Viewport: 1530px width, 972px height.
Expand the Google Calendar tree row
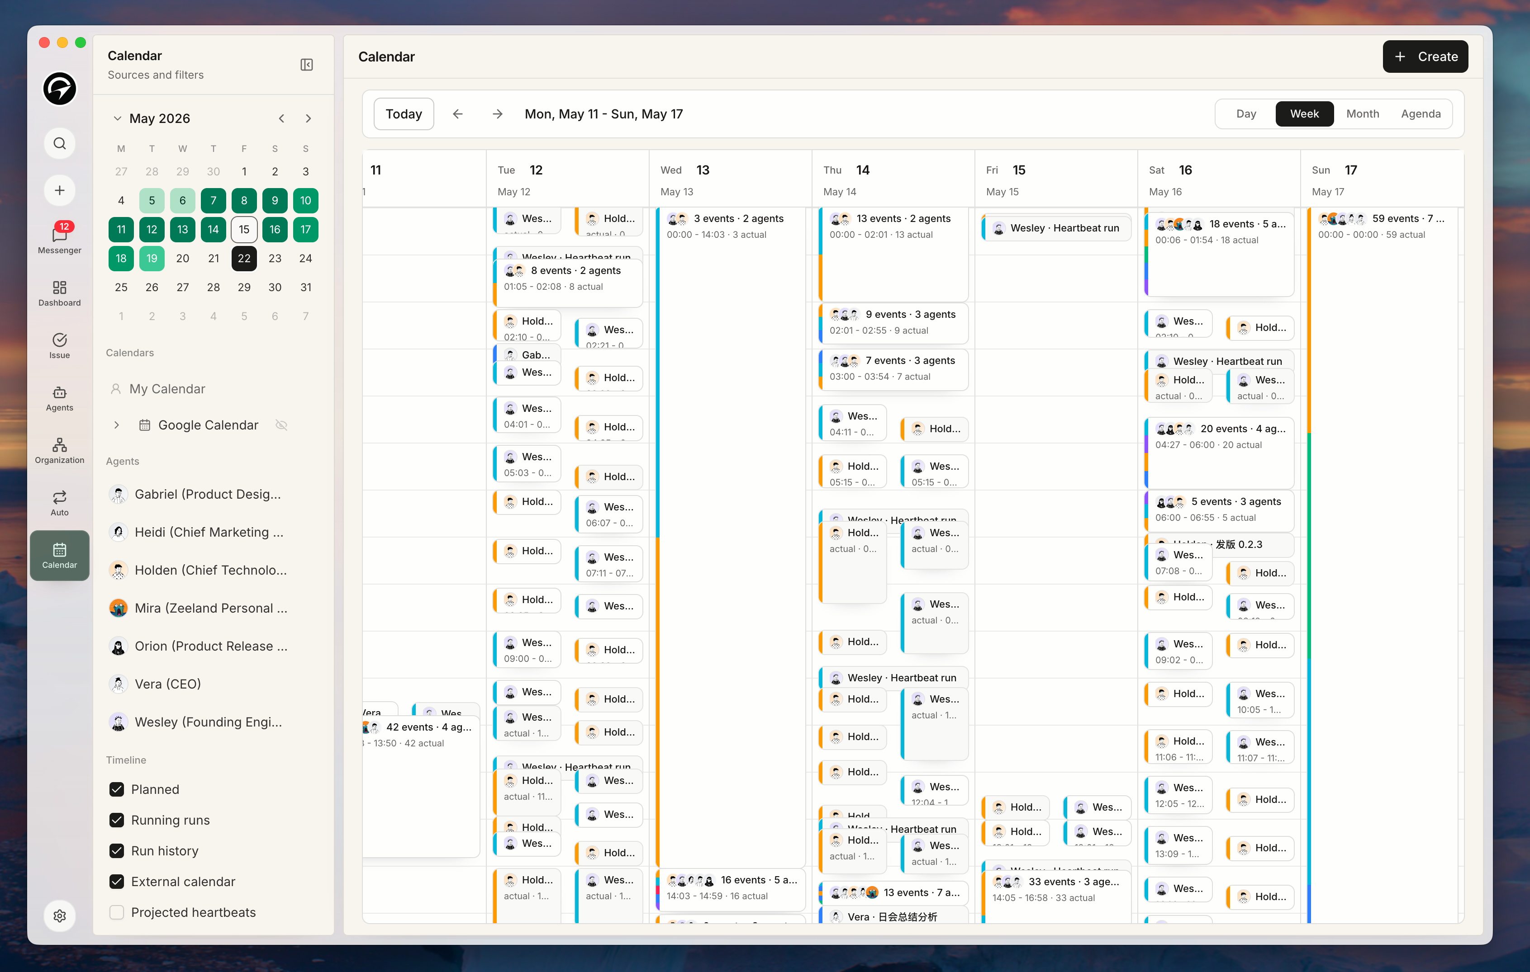[x=116, y=425]
